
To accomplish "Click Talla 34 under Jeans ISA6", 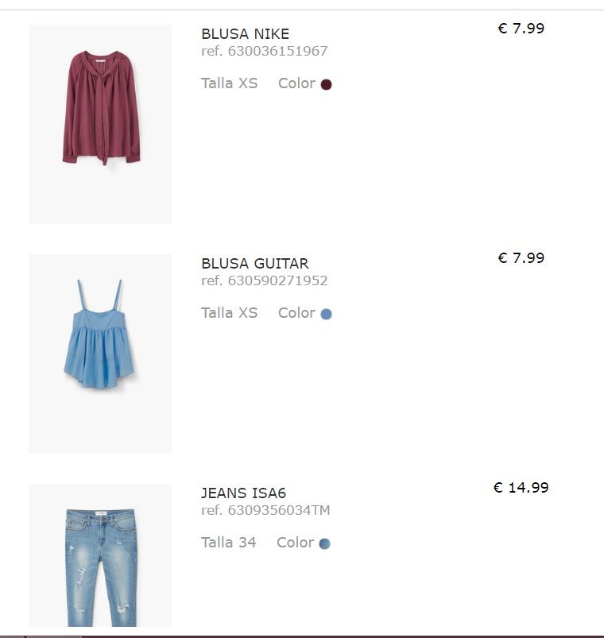I will pyautogui.click(x=228, y=543).
